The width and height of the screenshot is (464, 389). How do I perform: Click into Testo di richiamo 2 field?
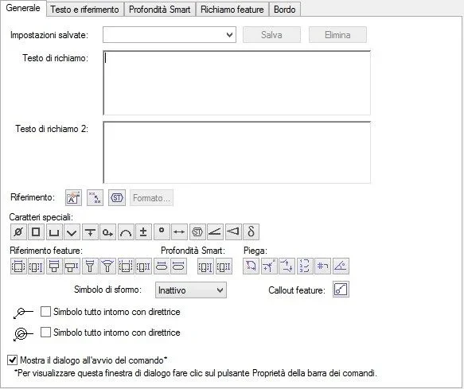tap(236, 153)
